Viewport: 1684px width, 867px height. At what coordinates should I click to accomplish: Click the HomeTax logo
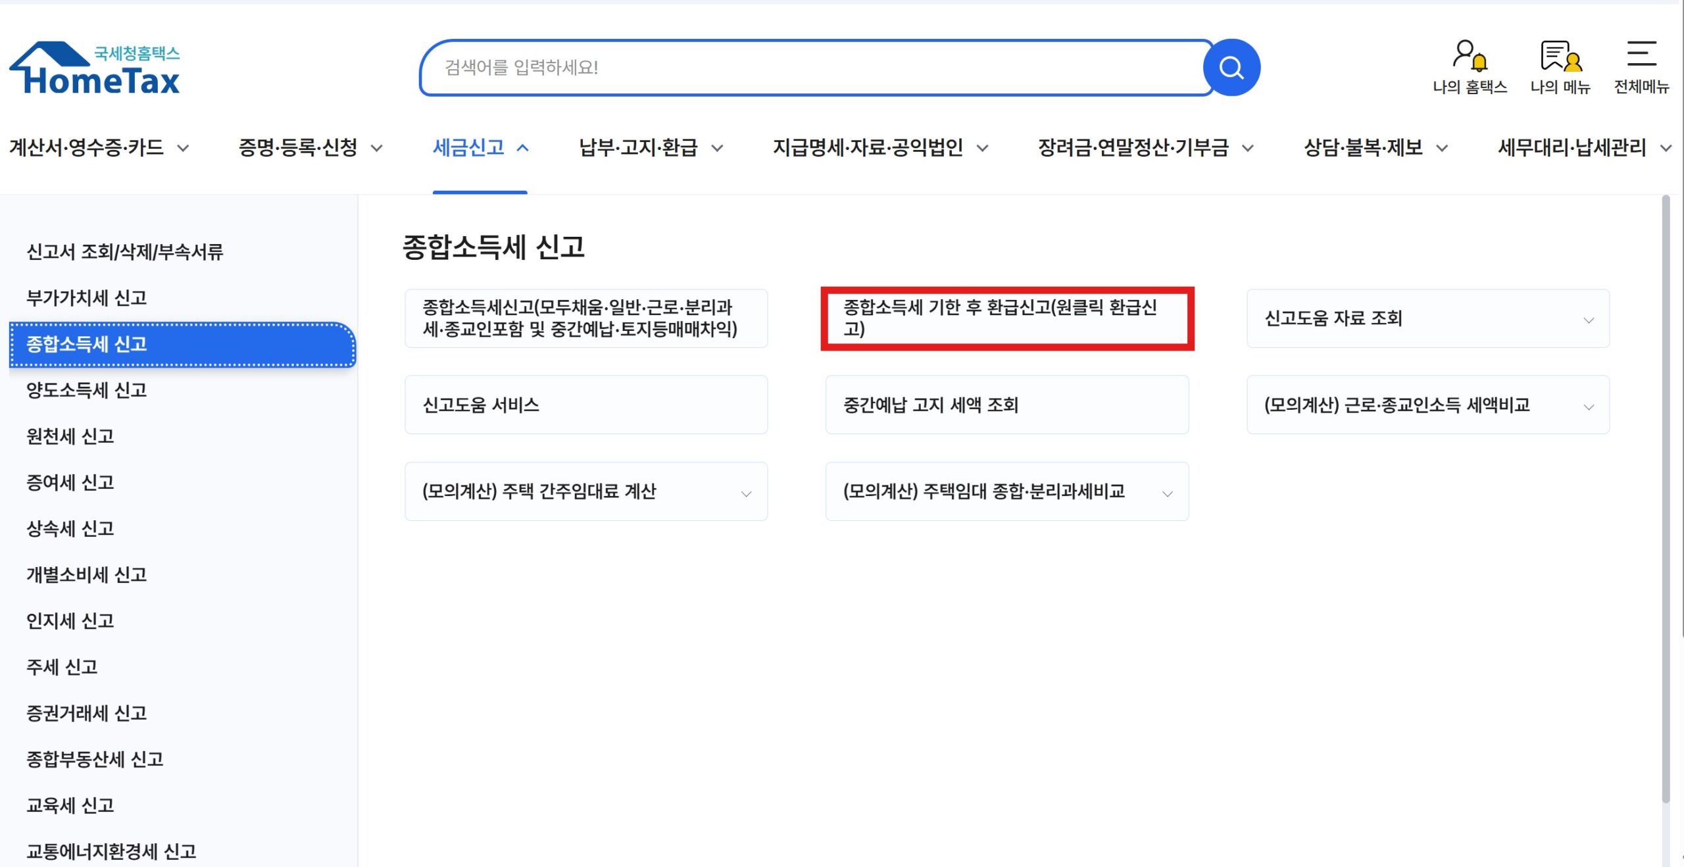(95, 68)
